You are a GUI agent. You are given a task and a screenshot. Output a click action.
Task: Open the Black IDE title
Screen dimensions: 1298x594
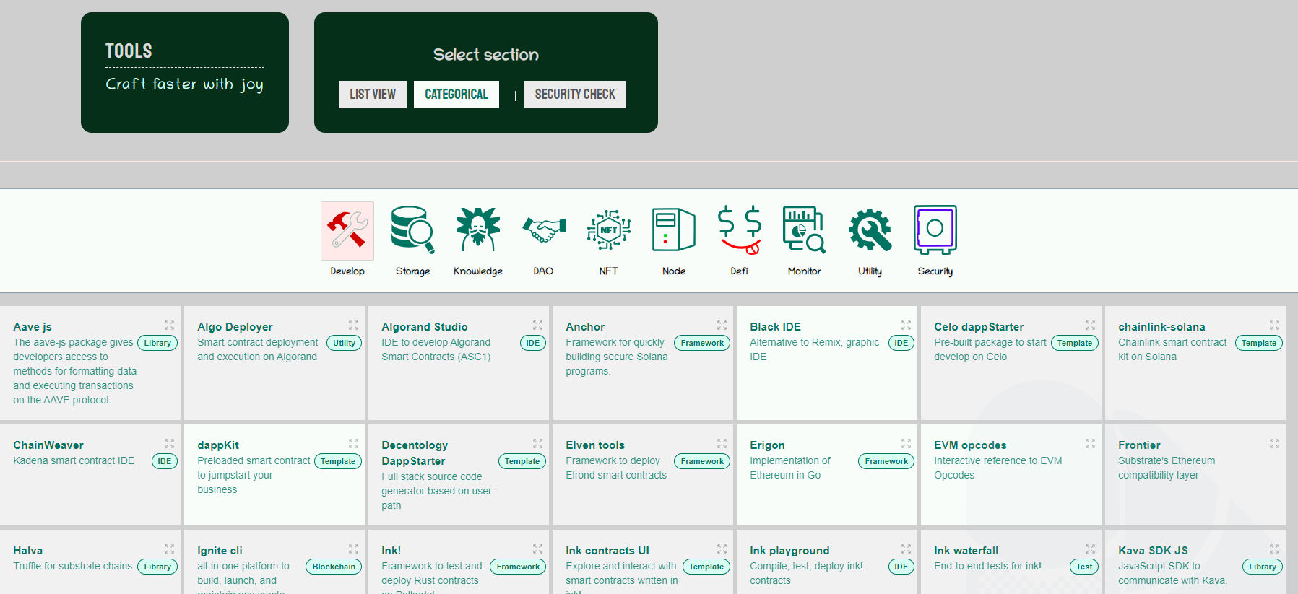[x=775, y=327]
